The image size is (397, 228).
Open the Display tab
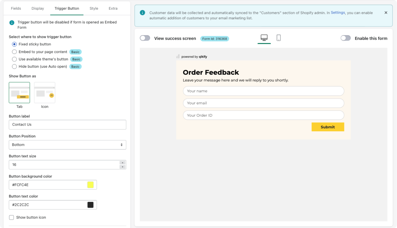(x=38, y=8)
